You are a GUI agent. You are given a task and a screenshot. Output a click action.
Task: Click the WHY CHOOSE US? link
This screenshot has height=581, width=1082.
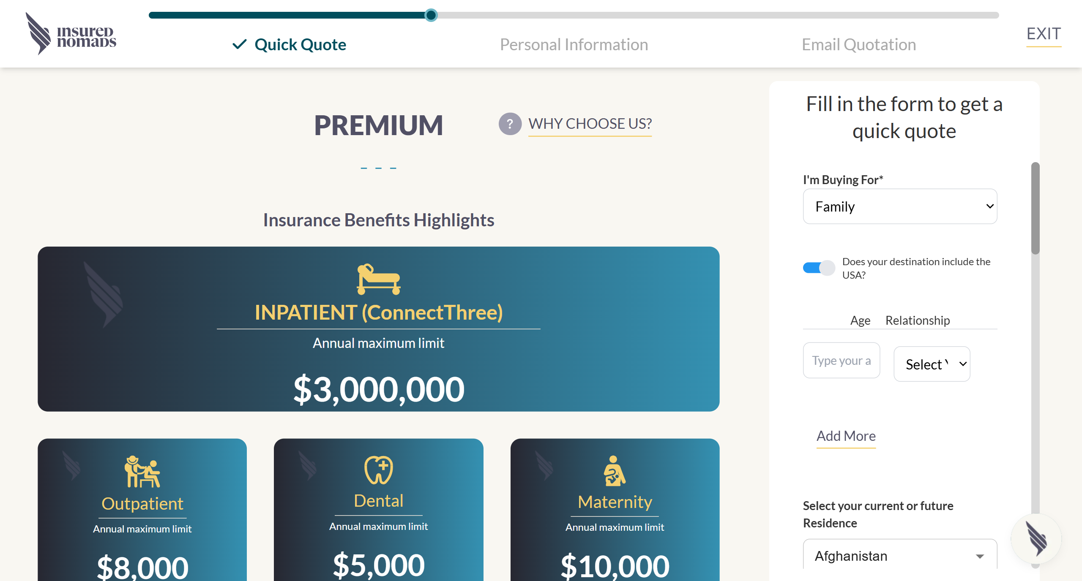tap(590, 124)
